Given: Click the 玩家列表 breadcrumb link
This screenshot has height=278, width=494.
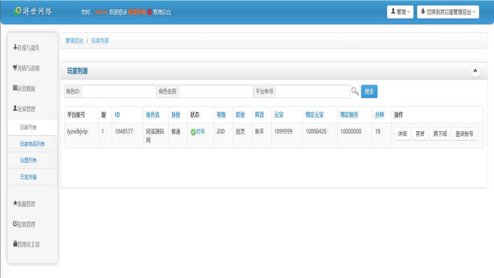Looking at the screenshot, I should pyautogui.click(x=100, y=41).
